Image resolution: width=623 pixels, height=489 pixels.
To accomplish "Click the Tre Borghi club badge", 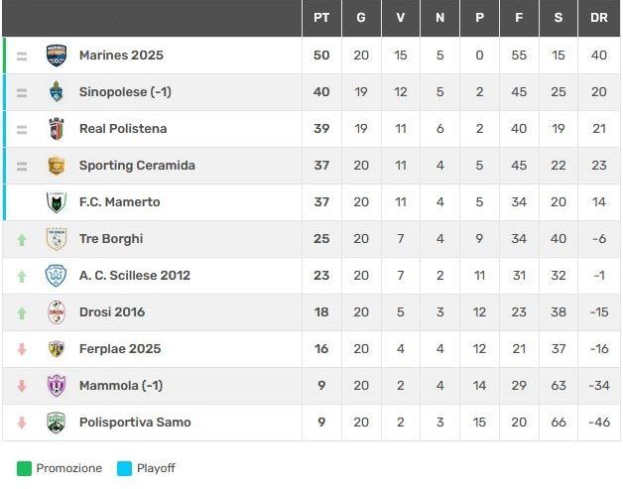I will coord(57,239).
